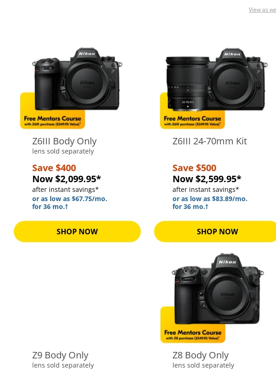Open the Z8 Body Only product title
This screenshot has width=276, height=369.
(x=201, y=355)
